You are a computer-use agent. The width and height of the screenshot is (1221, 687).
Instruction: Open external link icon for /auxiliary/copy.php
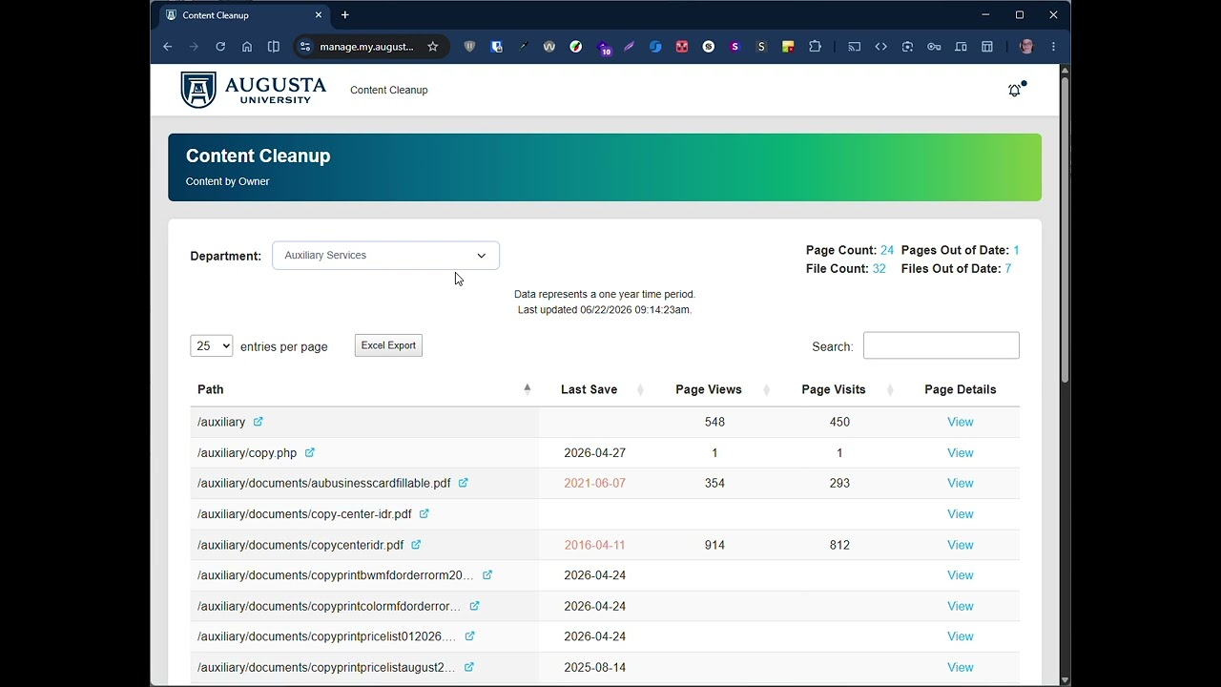point(310,452)
